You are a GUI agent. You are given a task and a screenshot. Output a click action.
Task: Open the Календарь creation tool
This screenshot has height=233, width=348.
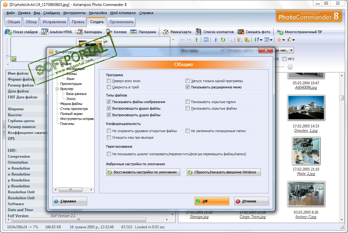tap(89, 32)
